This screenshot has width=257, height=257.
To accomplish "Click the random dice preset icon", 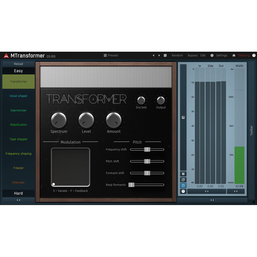I will (165, 55).
